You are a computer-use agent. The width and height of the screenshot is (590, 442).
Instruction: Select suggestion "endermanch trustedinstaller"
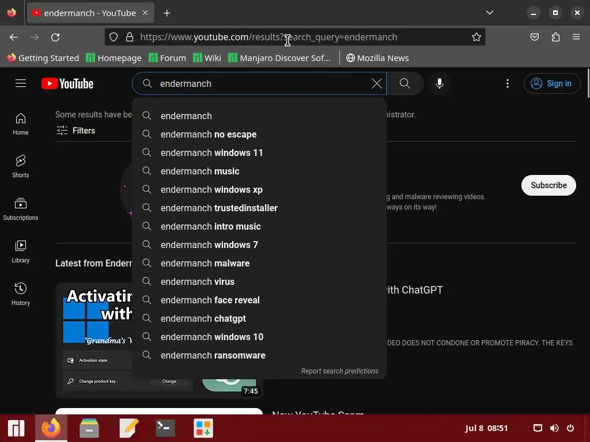259,208
